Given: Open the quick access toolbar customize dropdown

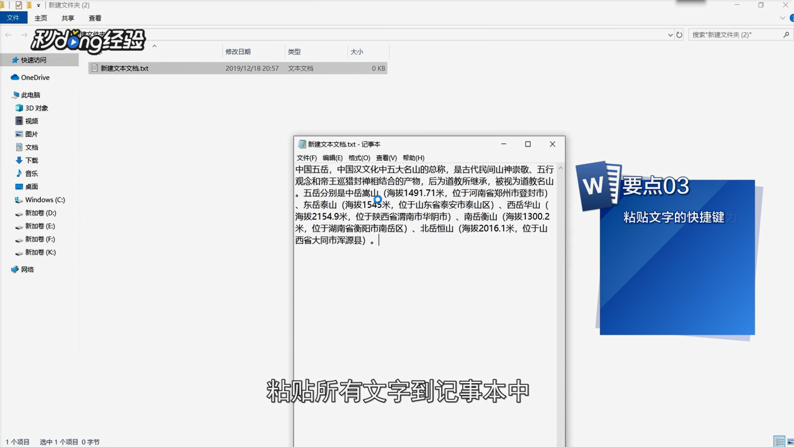Looking at the screenshot, I should pos(37,5).
